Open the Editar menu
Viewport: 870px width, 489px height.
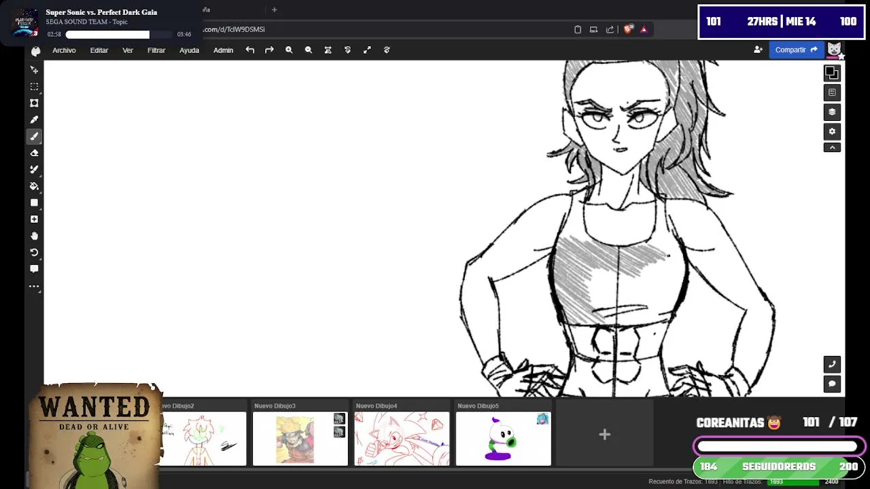pyautogui.click(x=99, y=50)
